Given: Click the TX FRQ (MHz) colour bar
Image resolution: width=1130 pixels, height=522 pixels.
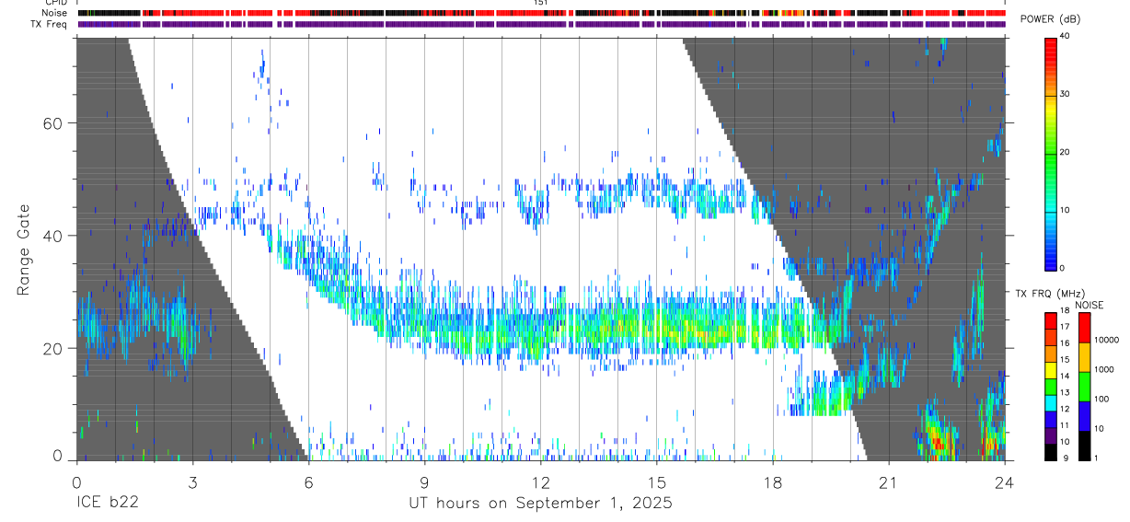Looking at the screenshot, I should point(1051,386).
